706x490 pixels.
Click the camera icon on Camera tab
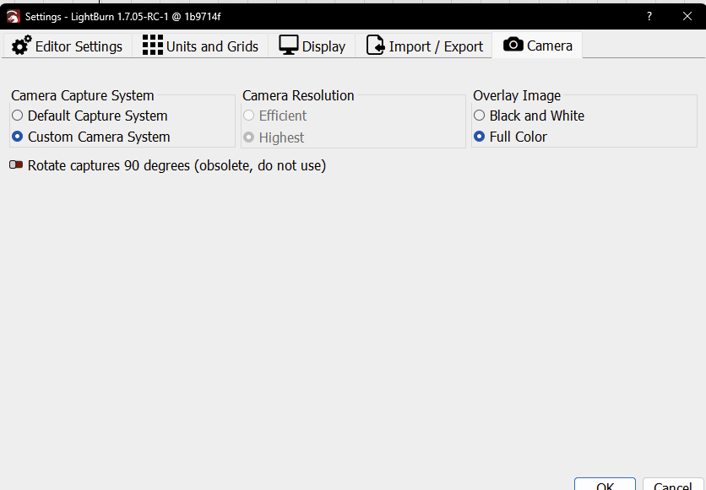click(513, 45)
